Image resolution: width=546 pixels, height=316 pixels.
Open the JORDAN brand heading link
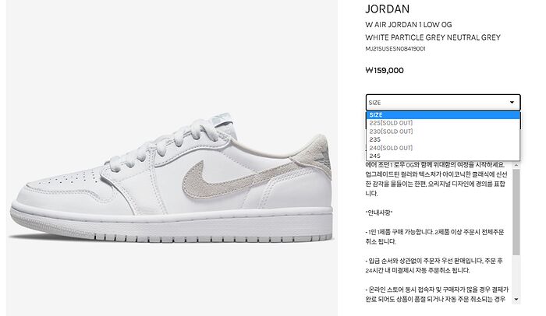pyautogui.click(x=387, y=9)
